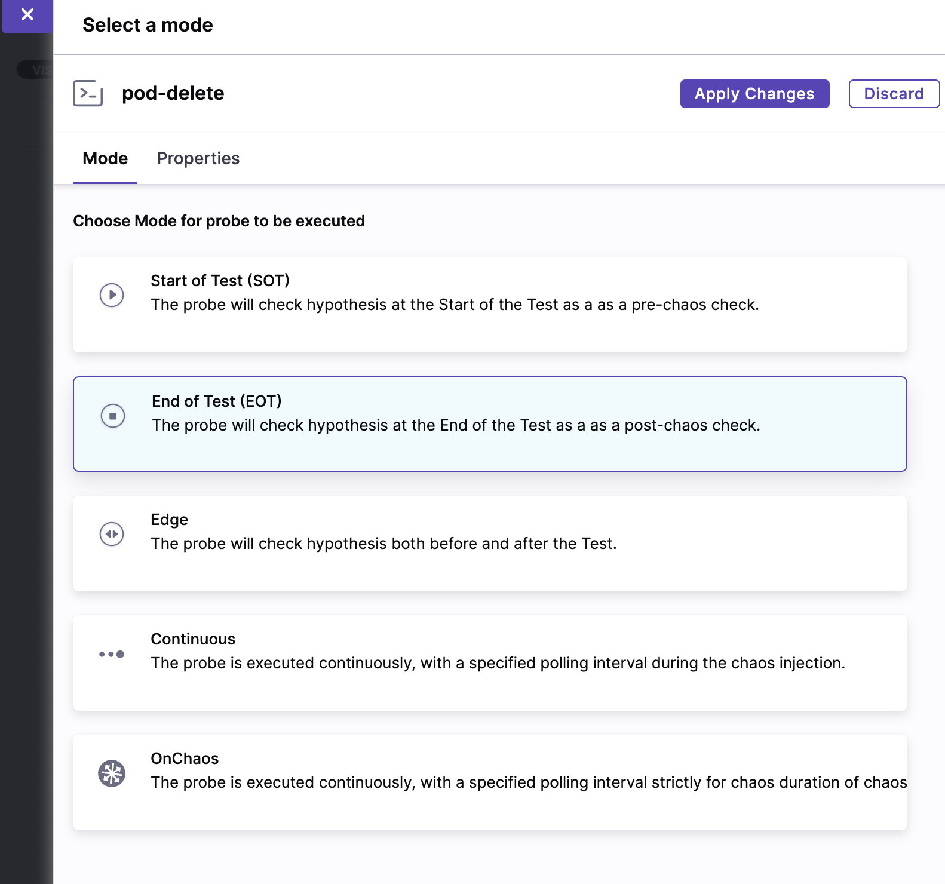Choose the Edge mode title

(169, 520)
